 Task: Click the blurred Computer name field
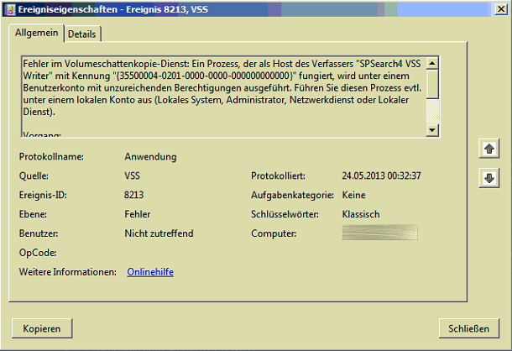[379, 233]
